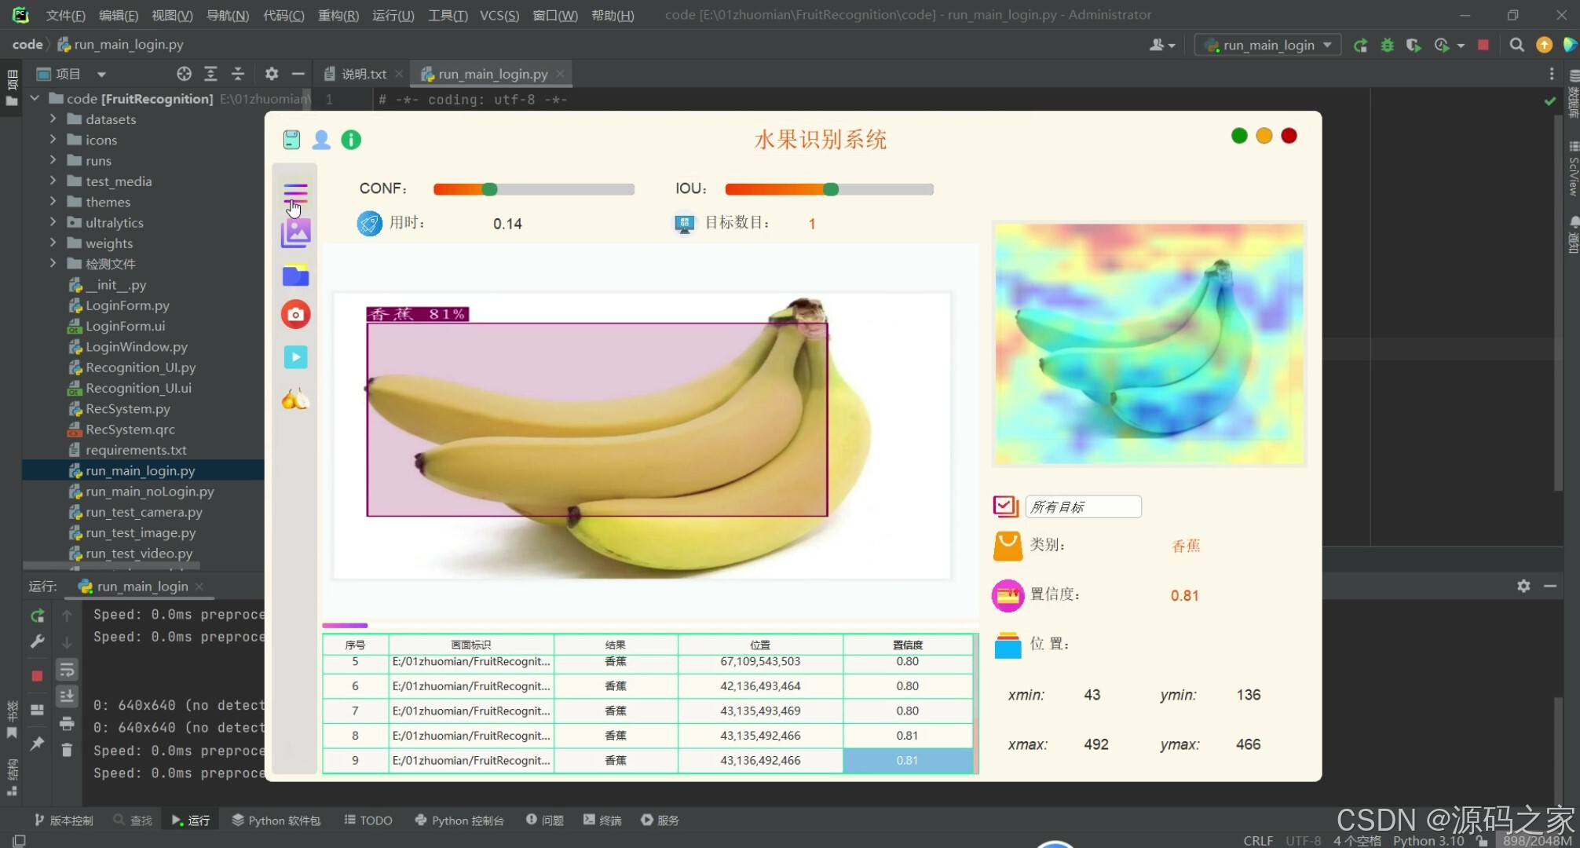Click the fruit pear icon in sidebar
The height and width of the screenshot is (848, 1580).
[x=295, y=400]
